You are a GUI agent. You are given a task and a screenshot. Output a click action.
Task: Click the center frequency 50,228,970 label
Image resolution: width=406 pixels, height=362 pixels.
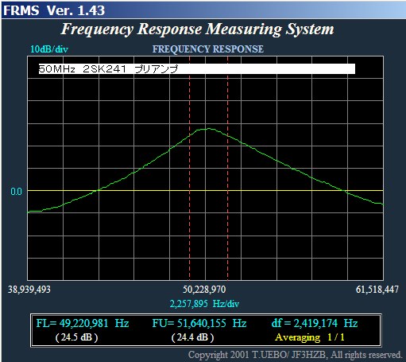pyautogui.click(x=204, y=289)
